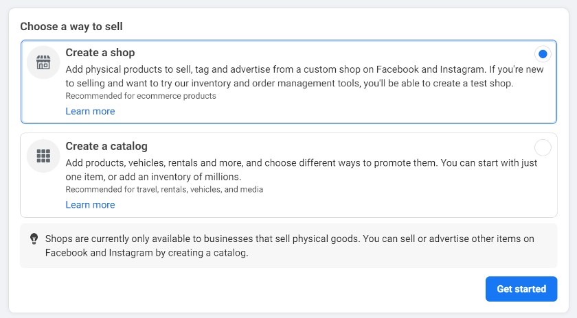
Task: Click the Create a shop title
Action: pos(100,53)
